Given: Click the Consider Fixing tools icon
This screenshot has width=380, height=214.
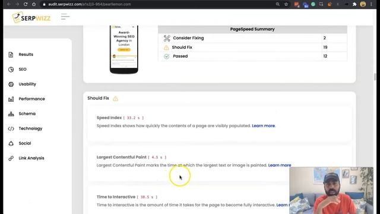Looking at the screenshot, I should click(167, 38).
